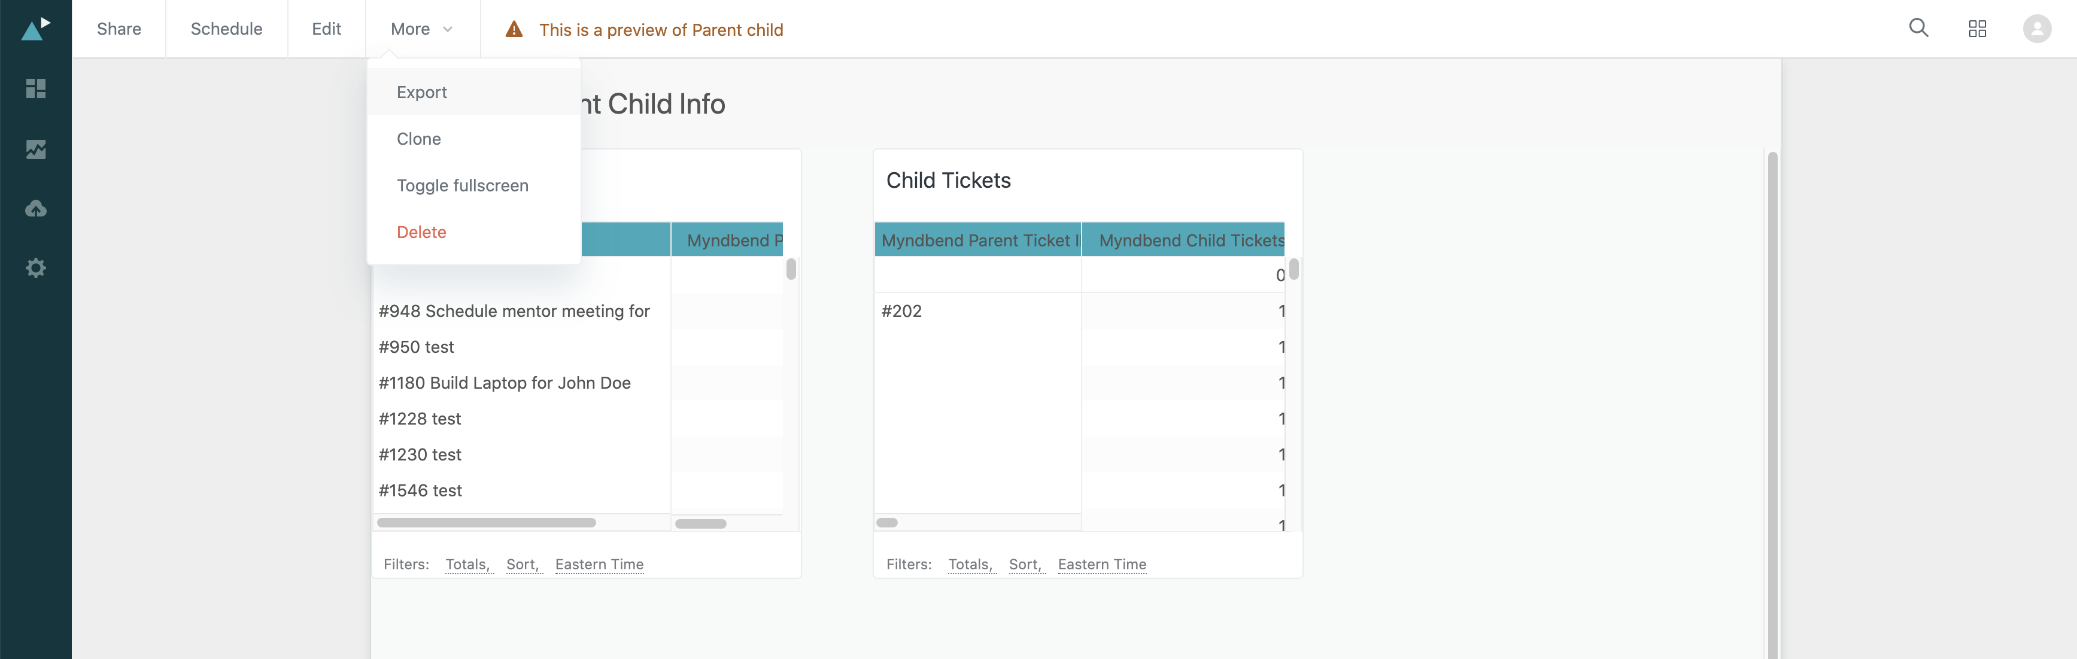The height and width of the screenshot is (659, 2077).
Task: Open the Datasets cloud upload icon
Action: (x=35, y=209)
